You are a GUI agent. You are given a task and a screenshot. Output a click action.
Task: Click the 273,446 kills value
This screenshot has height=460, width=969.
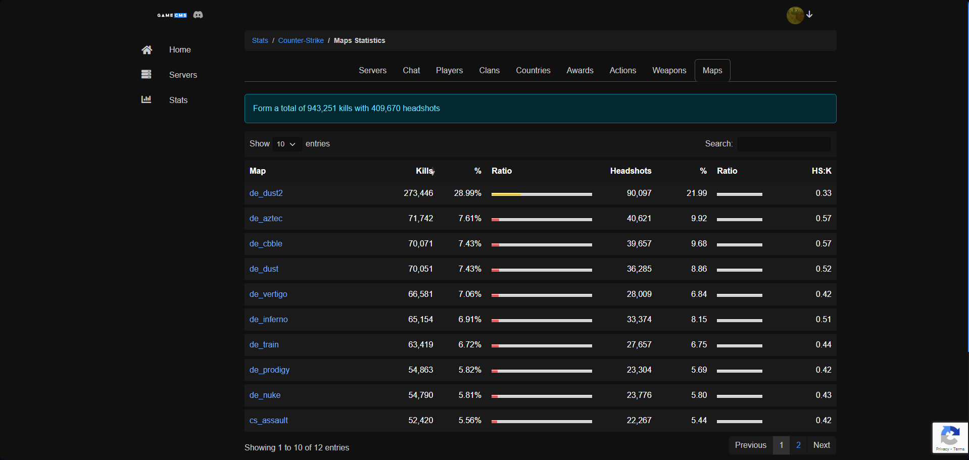418,193
